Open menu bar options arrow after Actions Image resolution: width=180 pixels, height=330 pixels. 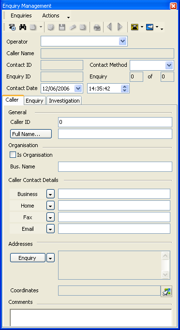[68, 18]
